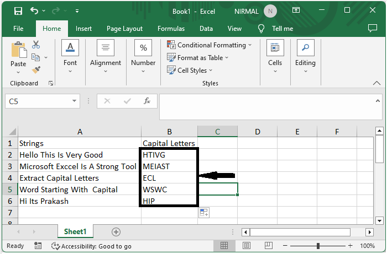Click the Enter checkmark formula icon
387x254 pixels.
coord(127,101)
